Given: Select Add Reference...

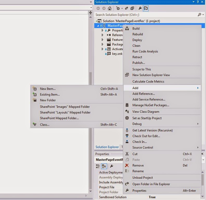Looking at the screenshot, I should click(162, 94).
